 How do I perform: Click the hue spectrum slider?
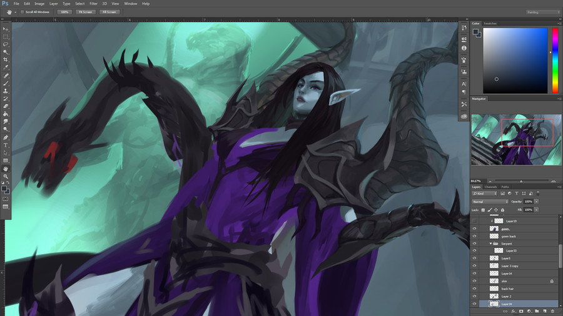point(555,61)
